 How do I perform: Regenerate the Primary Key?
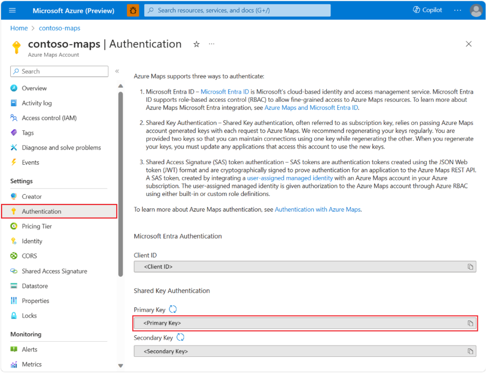tap(173, 309)
